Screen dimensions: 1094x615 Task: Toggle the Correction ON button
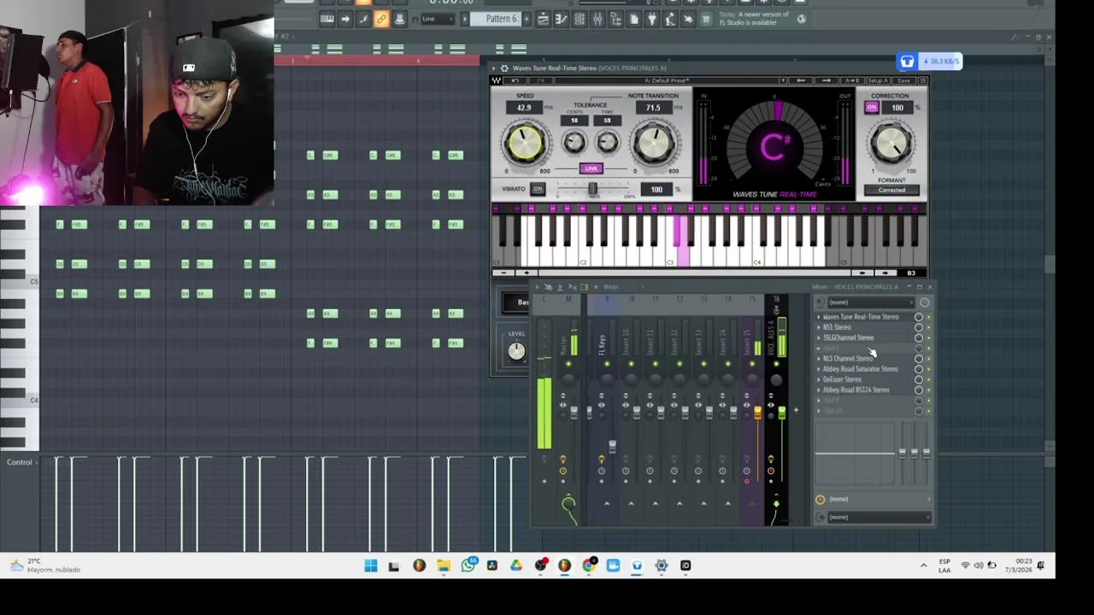872,108
